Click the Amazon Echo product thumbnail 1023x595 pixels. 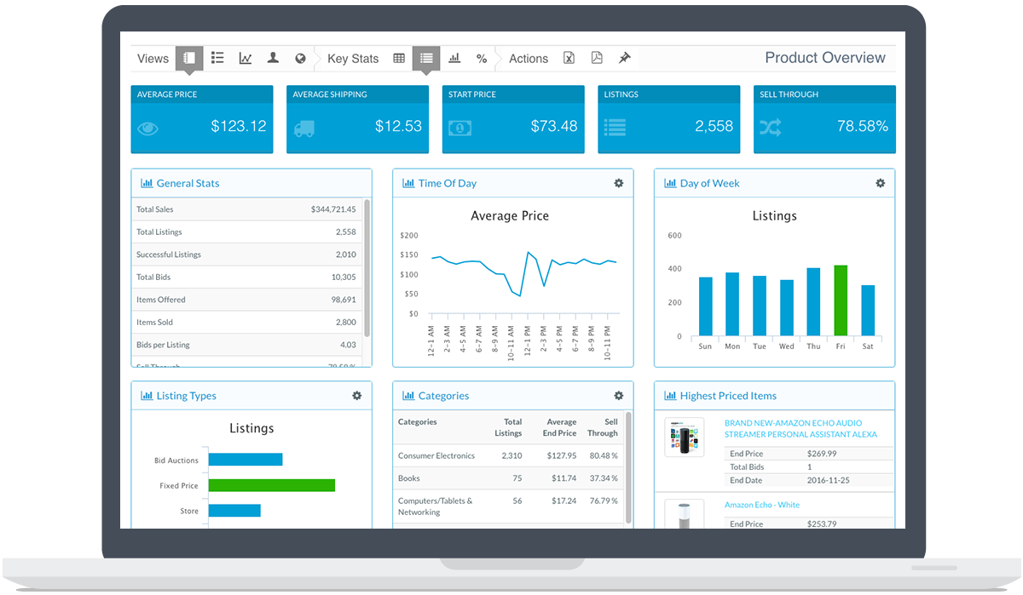pos(685,438)
